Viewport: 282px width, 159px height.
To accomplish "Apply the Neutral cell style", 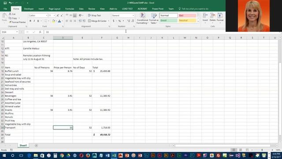I will click(187, 20).
